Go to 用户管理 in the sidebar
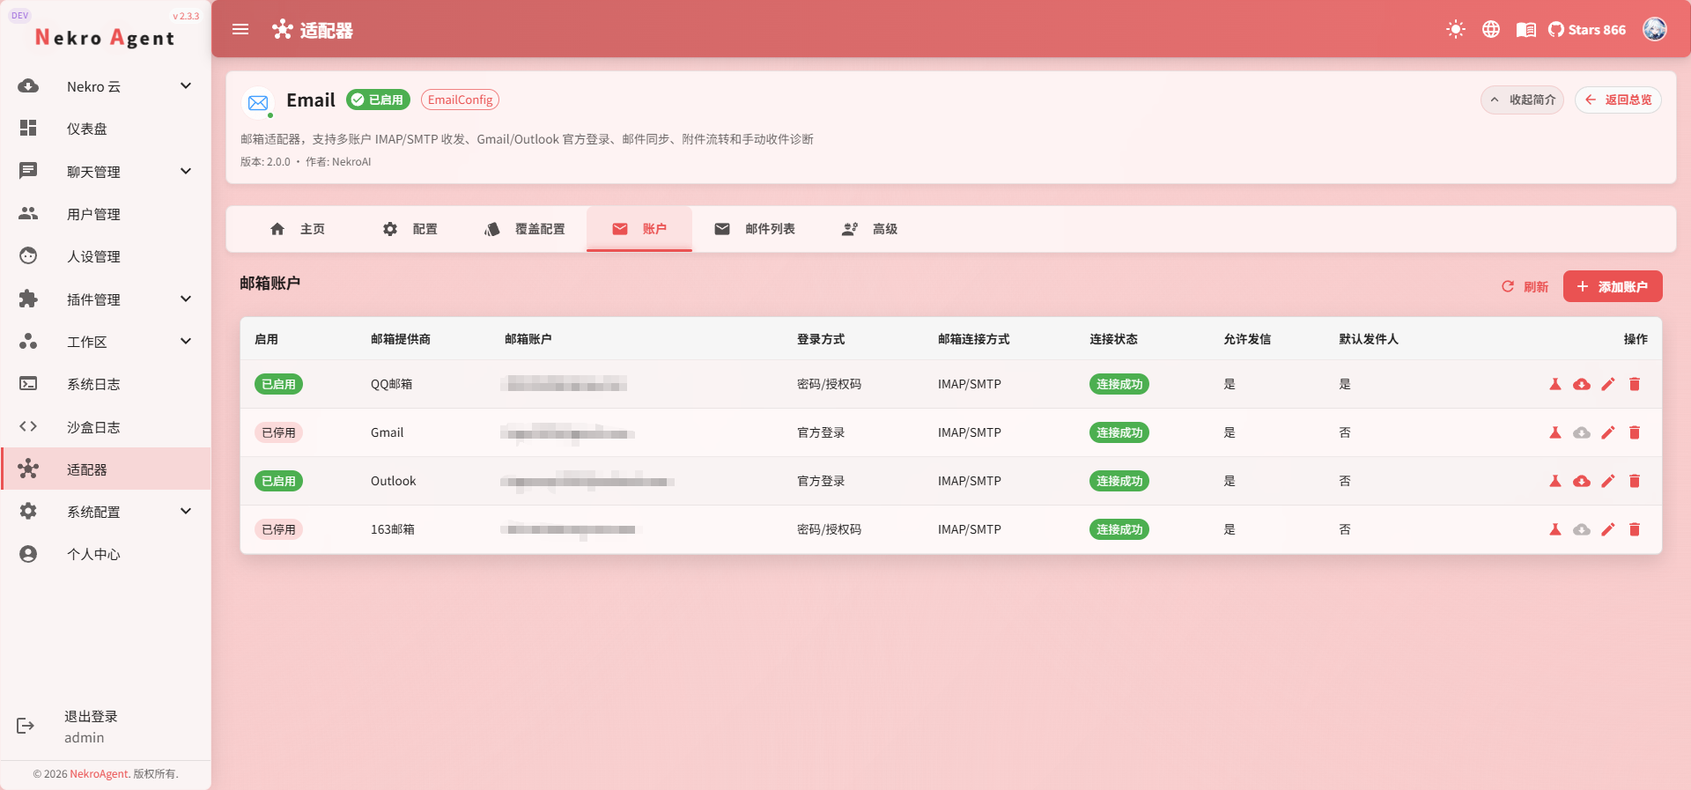 click(106, 214)
